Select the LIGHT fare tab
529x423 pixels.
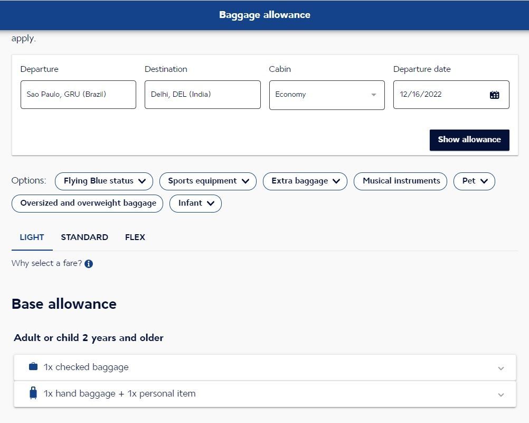32,237
